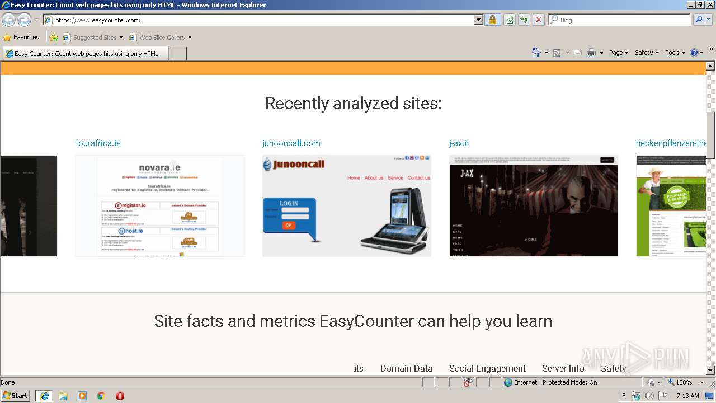Open Suggested Sites favorites item
Image resolution: width=716 pixels, height=403 pixels.
92,38
